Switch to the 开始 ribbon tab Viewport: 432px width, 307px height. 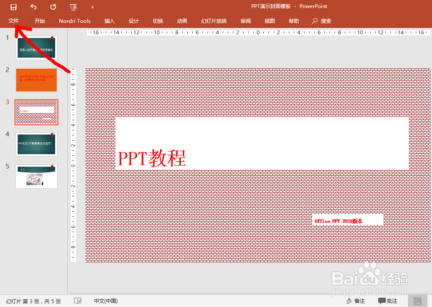pyautogui.click(x=39, y=21)
